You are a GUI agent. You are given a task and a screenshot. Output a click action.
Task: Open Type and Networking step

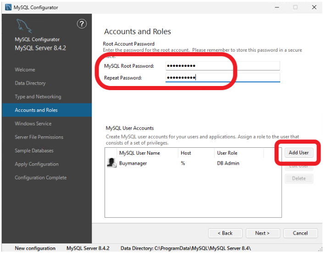38,97
